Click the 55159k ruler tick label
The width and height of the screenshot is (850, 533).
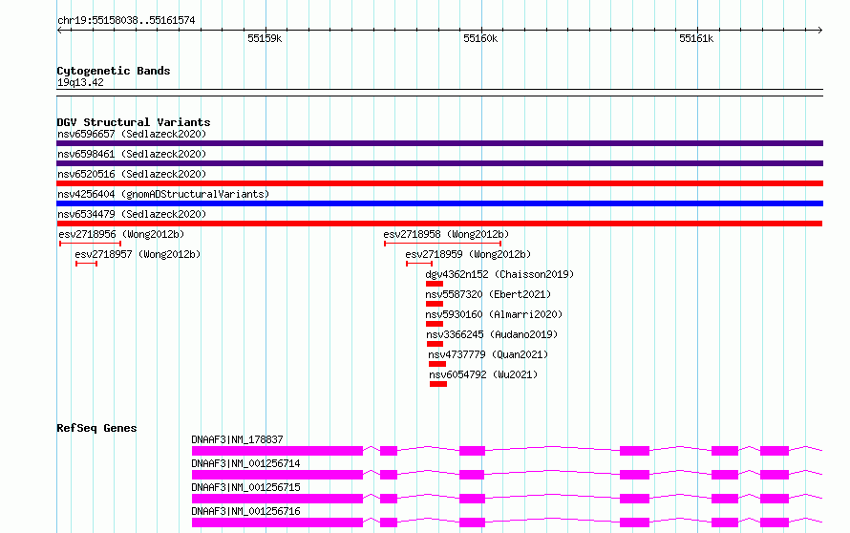coord(265,38)
